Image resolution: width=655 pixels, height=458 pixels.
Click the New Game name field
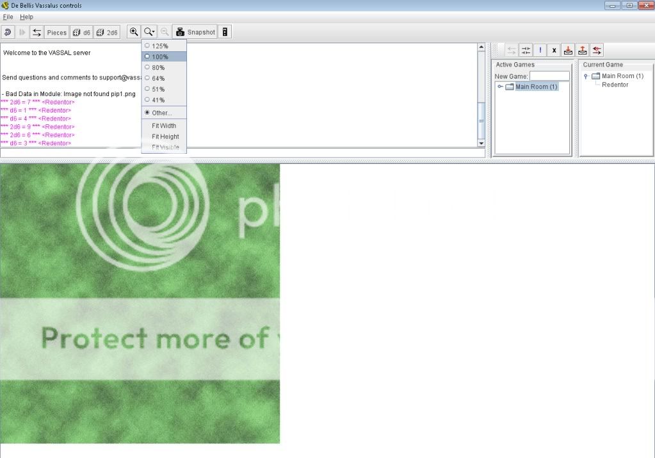tap(549, 76)
